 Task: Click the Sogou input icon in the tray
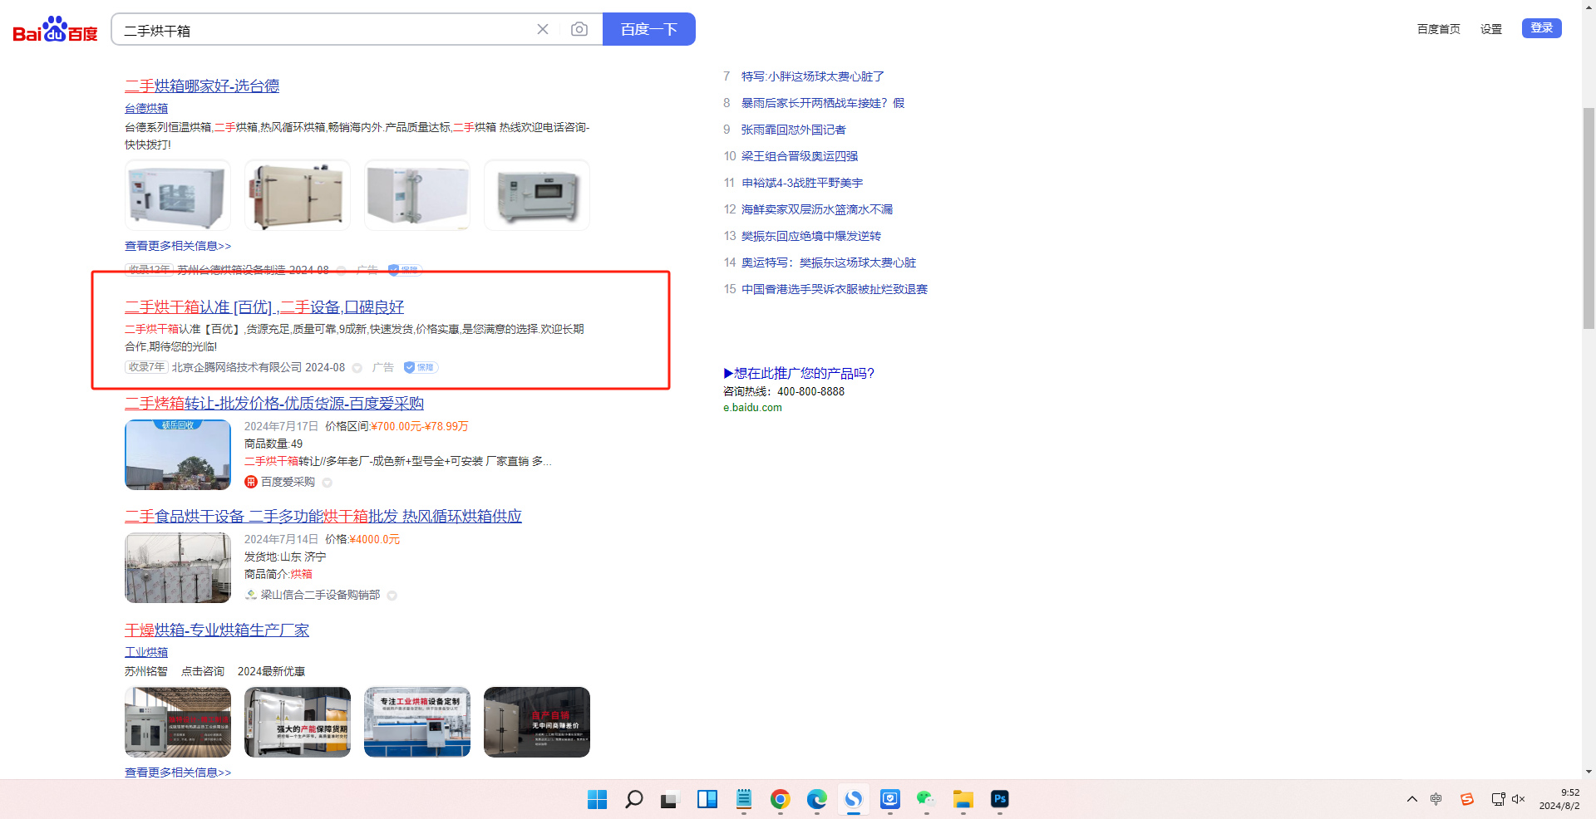click(x=1467, y=799)
